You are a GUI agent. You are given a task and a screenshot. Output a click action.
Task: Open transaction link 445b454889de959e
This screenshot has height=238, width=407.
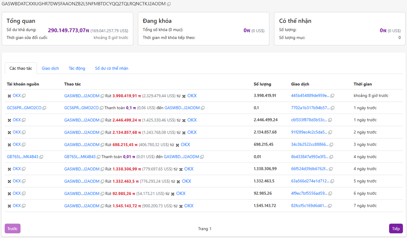(310, 96)
